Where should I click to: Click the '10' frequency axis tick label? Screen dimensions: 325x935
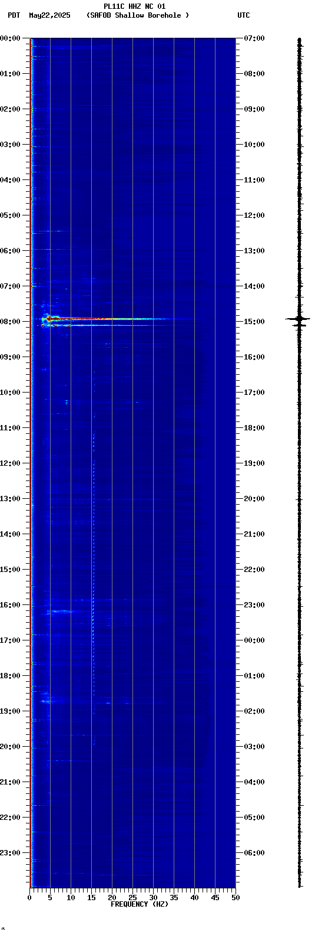click(71, 898)
